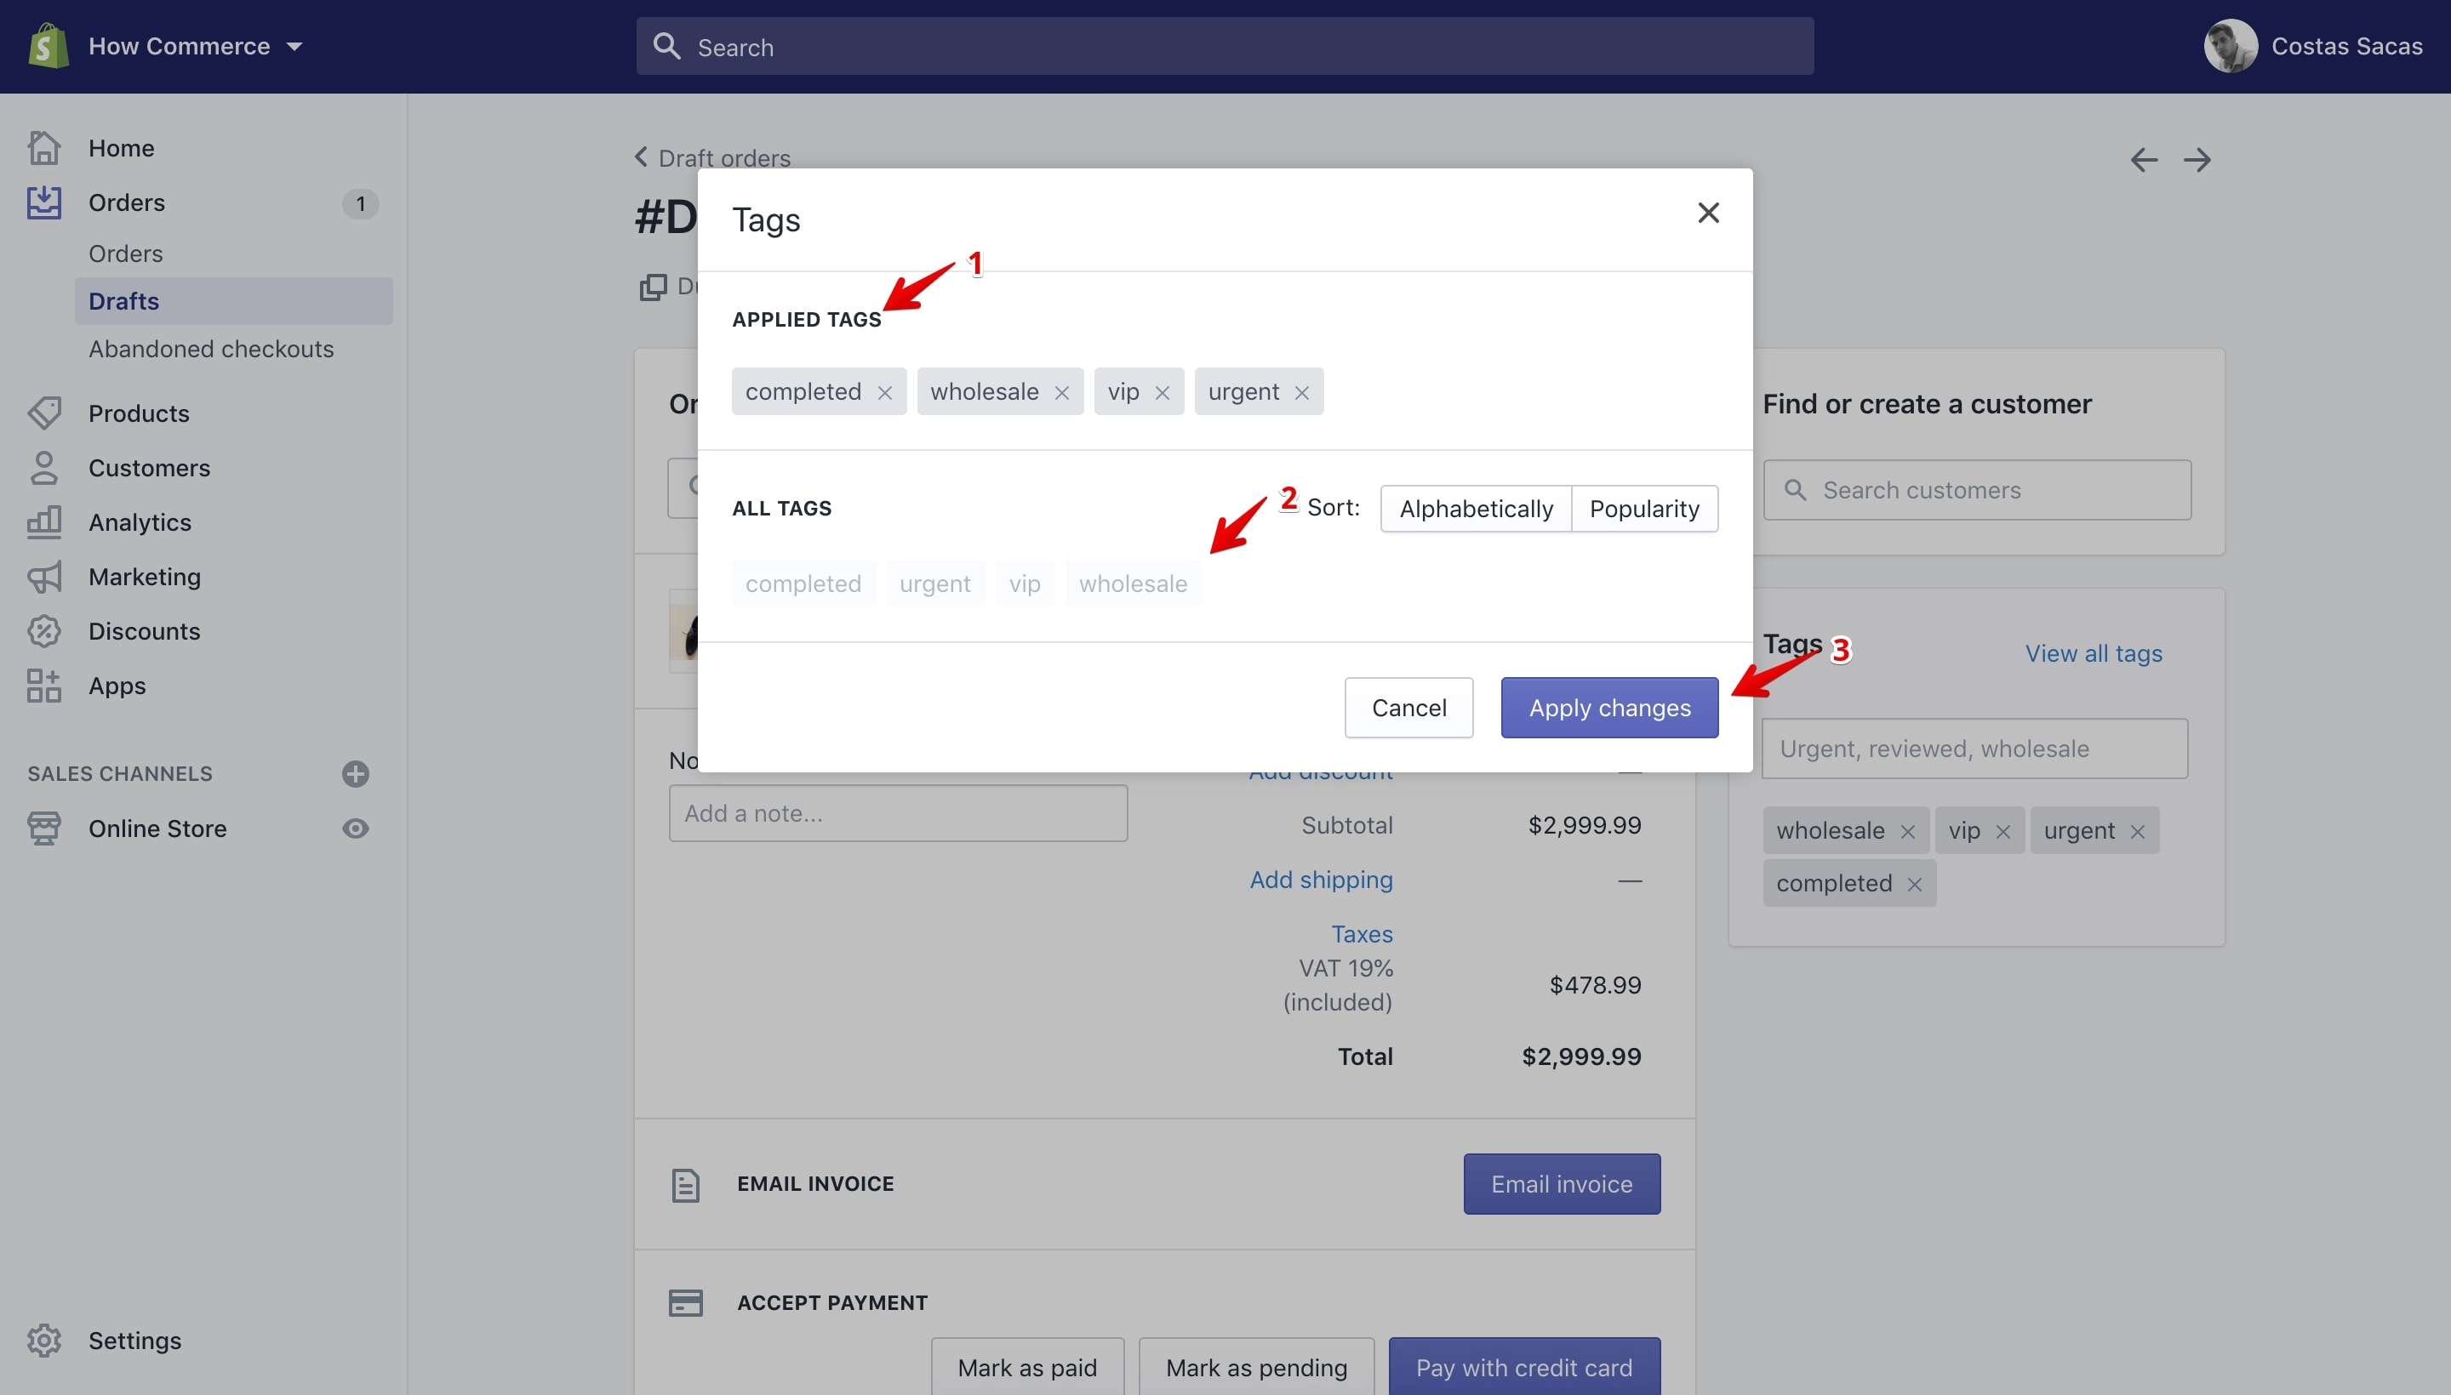Open Products menu item
The image size is (2451, 1395).
[x=139, y=413]
